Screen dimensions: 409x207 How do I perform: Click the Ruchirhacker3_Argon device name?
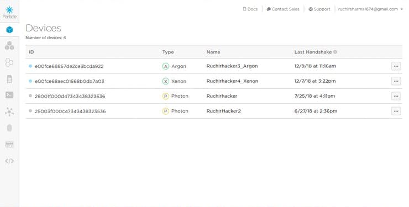click(x=232, y=66)
